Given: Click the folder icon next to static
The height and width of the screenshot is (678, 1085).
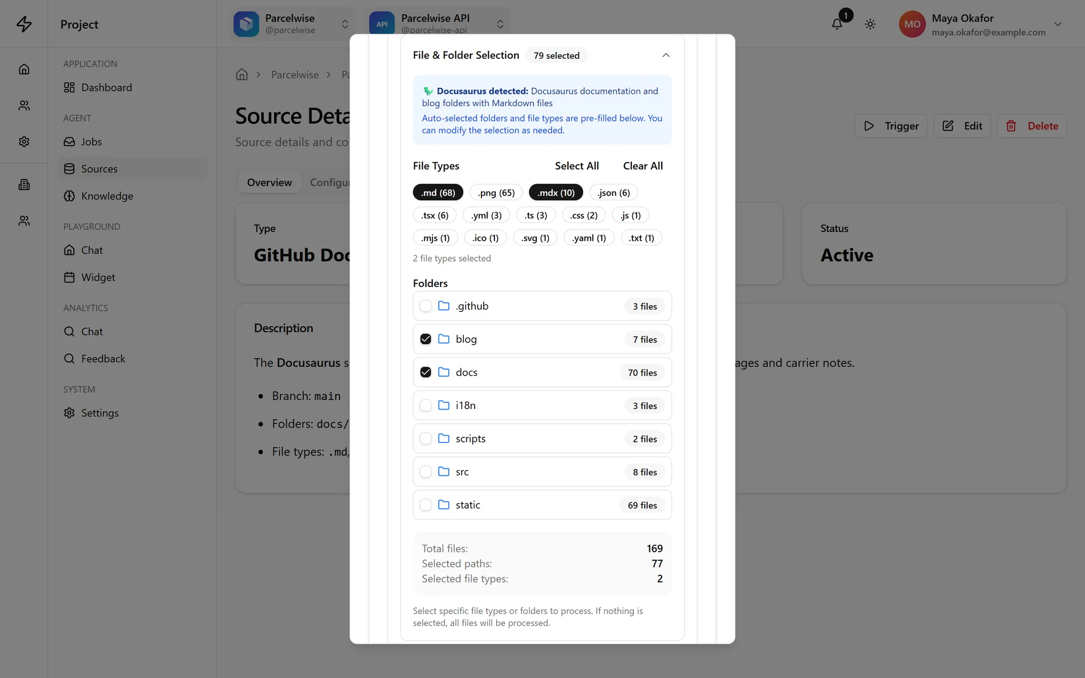Looking at the screenshot, I should point(444,505).
